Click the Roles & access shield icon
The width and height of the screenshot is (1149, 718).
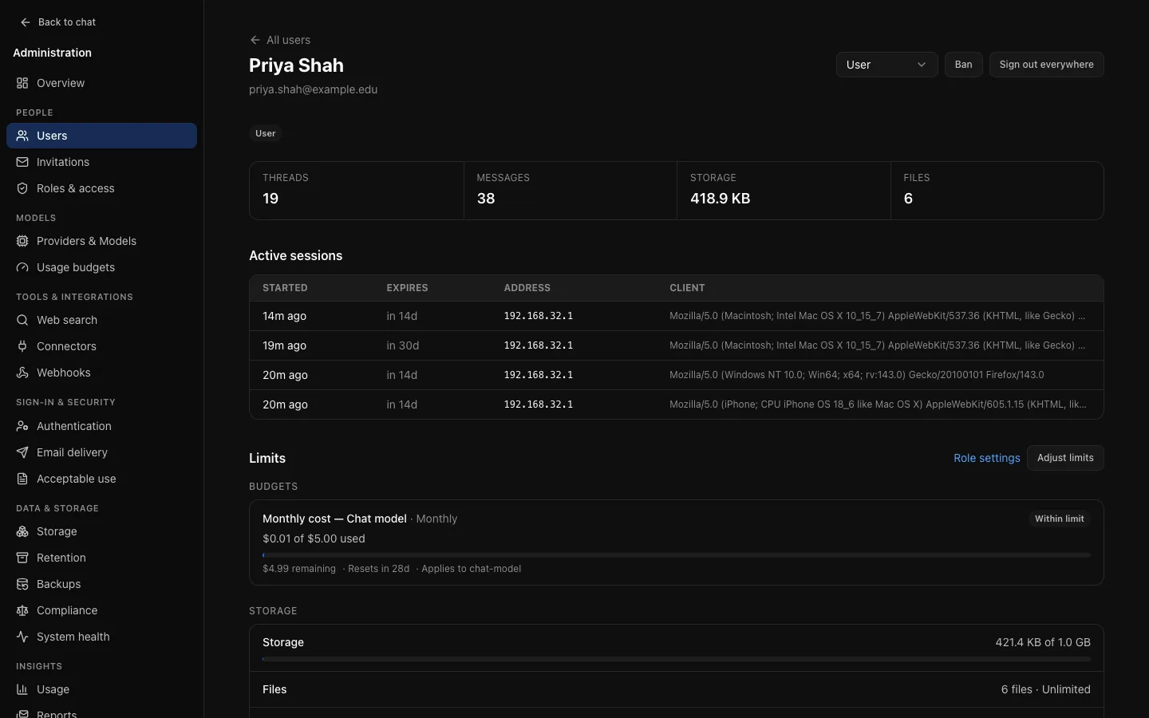22,188
